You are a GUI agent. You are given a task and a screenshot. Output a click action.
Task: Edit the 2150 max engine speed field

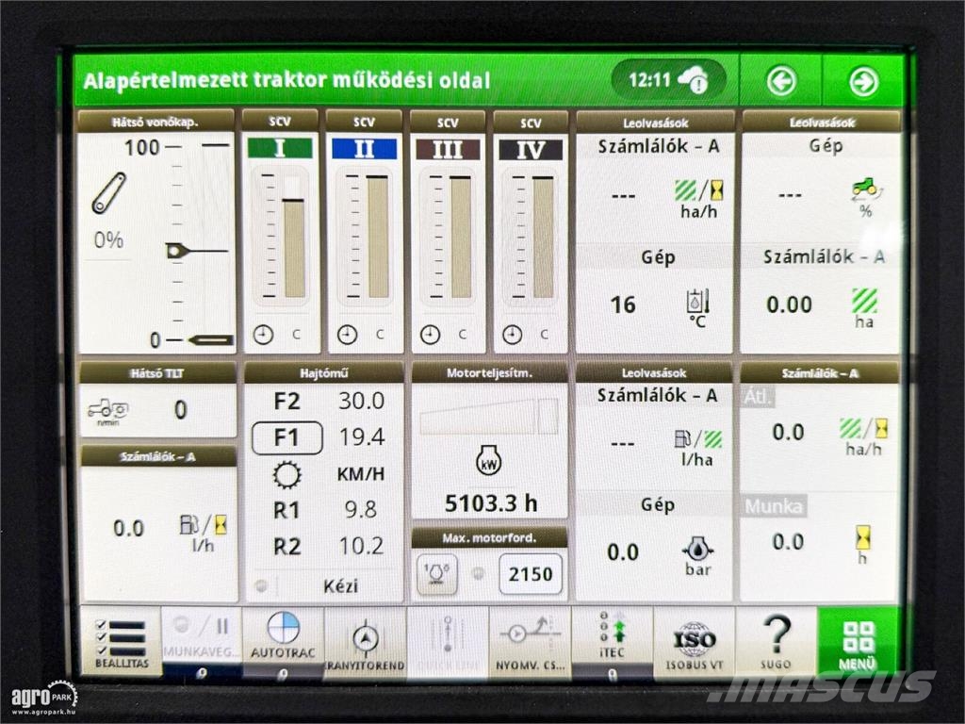pyautogui.click(x=531, y=574)
